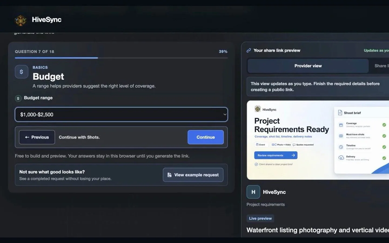Click the arrow icon on Review requirements button
The width and height of the screenshot is (389, 243).
tap(293, 155)
